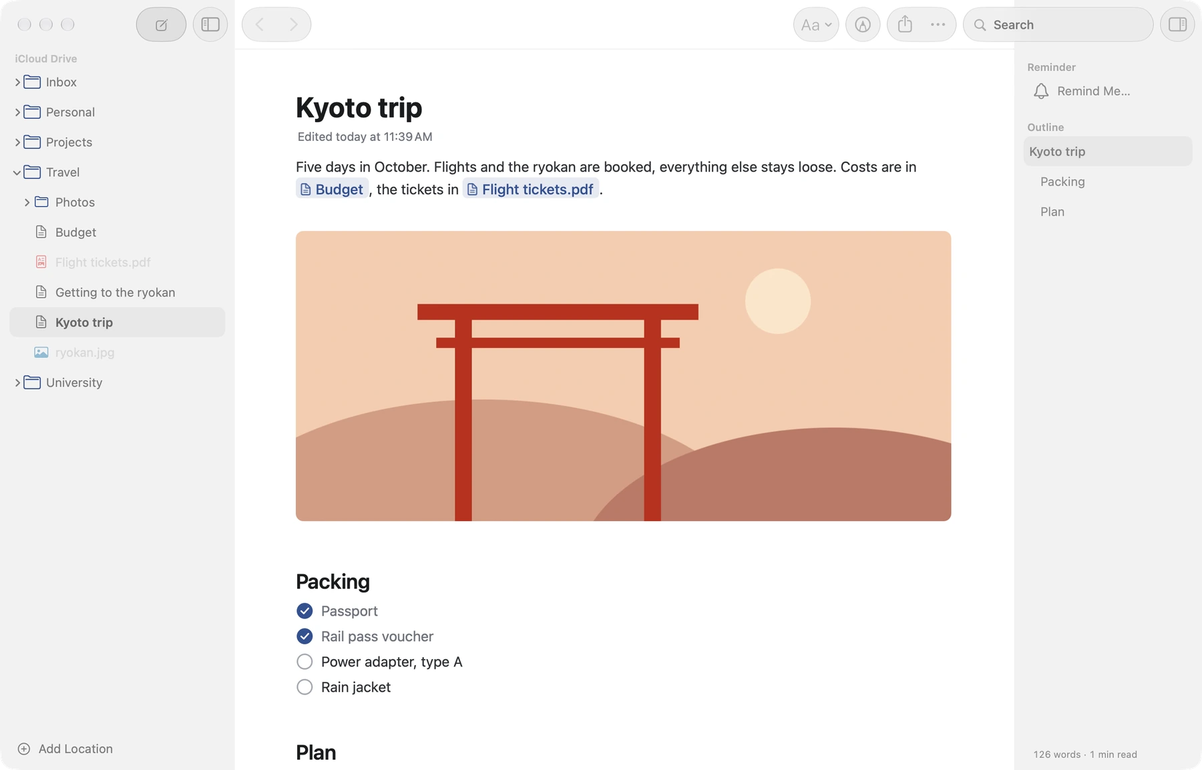Uncheck the Passport checkbox
1202x770 pixels.
(x=305, y=611)
